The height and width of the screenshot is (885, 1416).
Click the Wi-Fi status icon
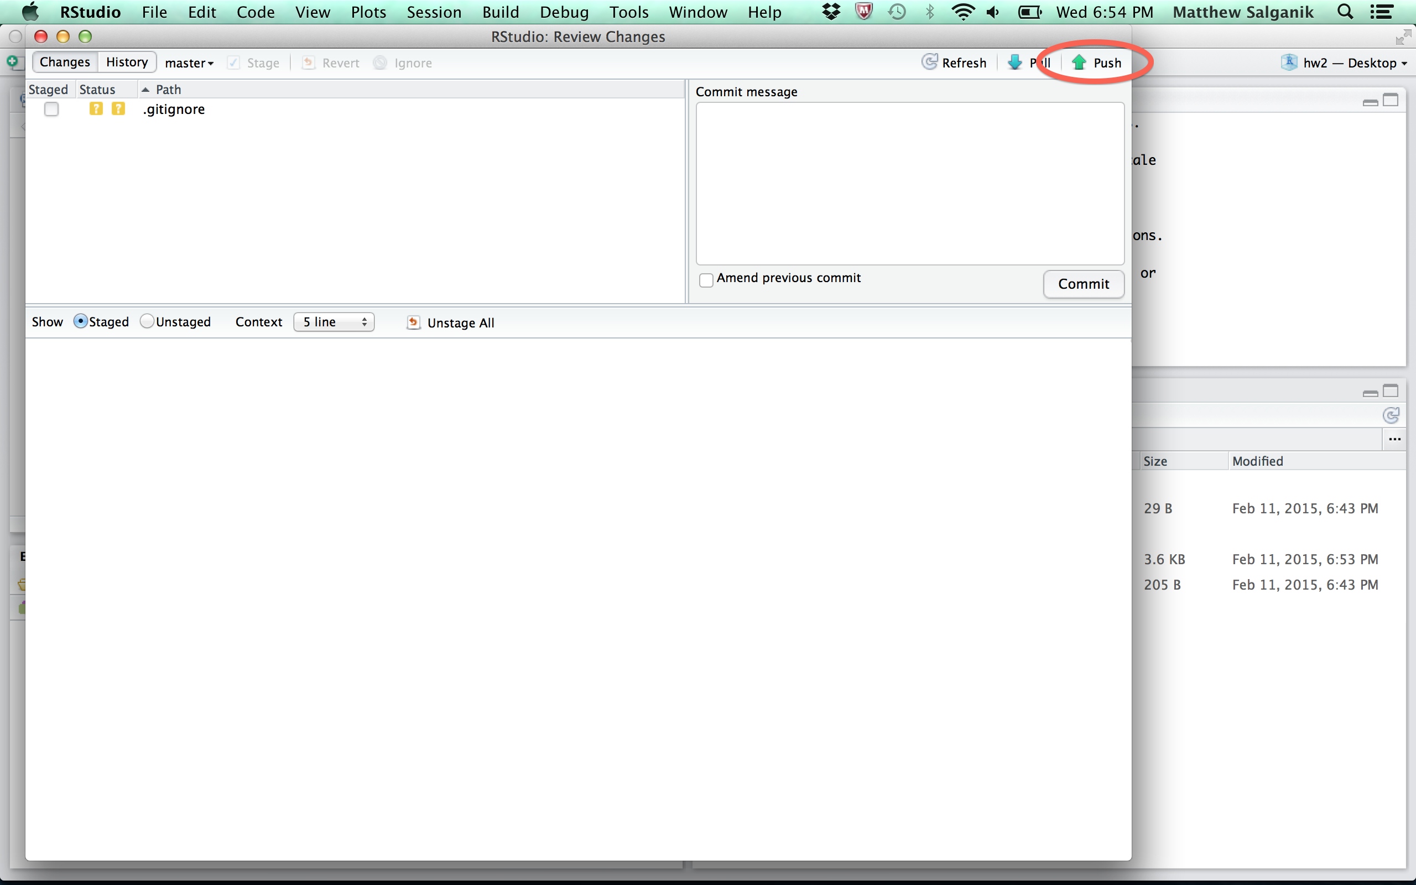click(962, 12)
